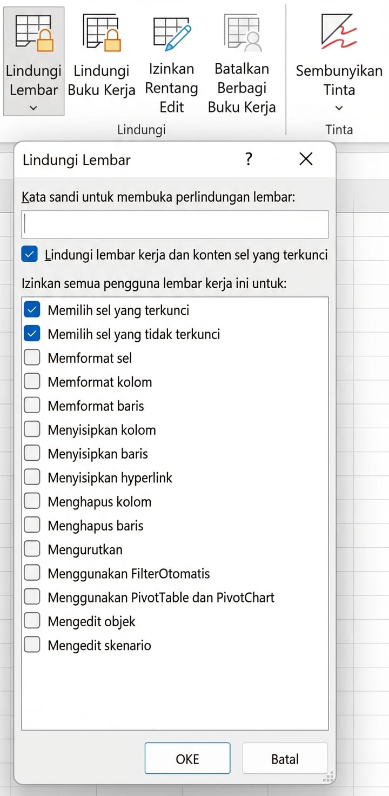Check Menyisipkan hyperlink permission
The width and height of the screenshot is (389, 796).
coord(32,476)
